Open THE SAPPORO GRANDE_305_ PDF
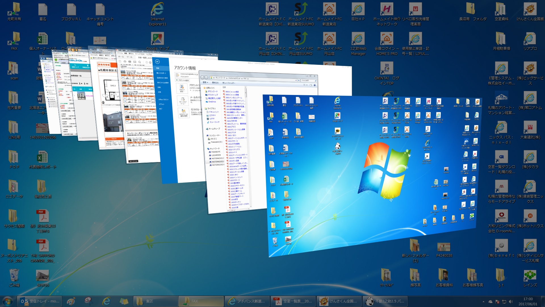Image resolution: width=545 pixels, height=307 pixels. point(43,251)
